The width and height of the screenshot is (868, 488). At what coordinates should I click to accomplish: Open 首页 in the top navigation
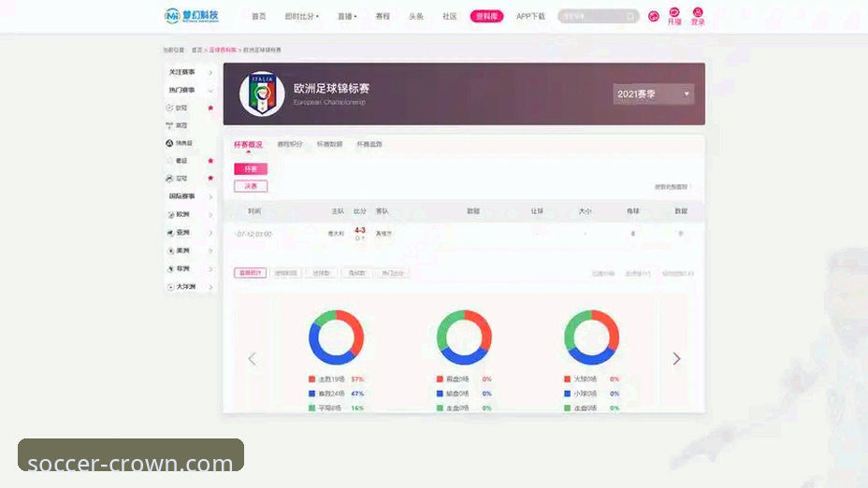(258, 17)
